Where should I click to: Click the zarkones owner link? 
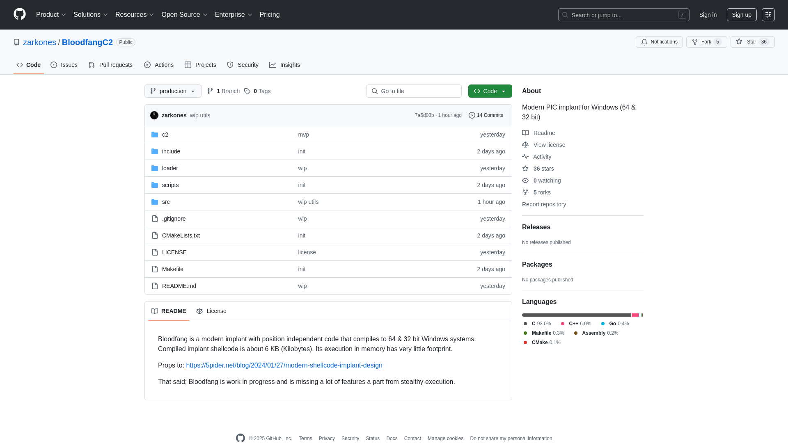[x=39, y=42]
